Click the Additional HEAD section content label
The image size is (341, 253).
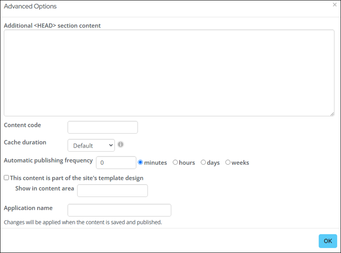pyautogui.click(x=52, y=26)
